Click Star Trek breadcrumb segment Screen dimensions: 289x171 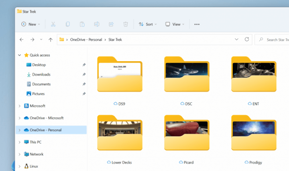(x=115, y=39)
